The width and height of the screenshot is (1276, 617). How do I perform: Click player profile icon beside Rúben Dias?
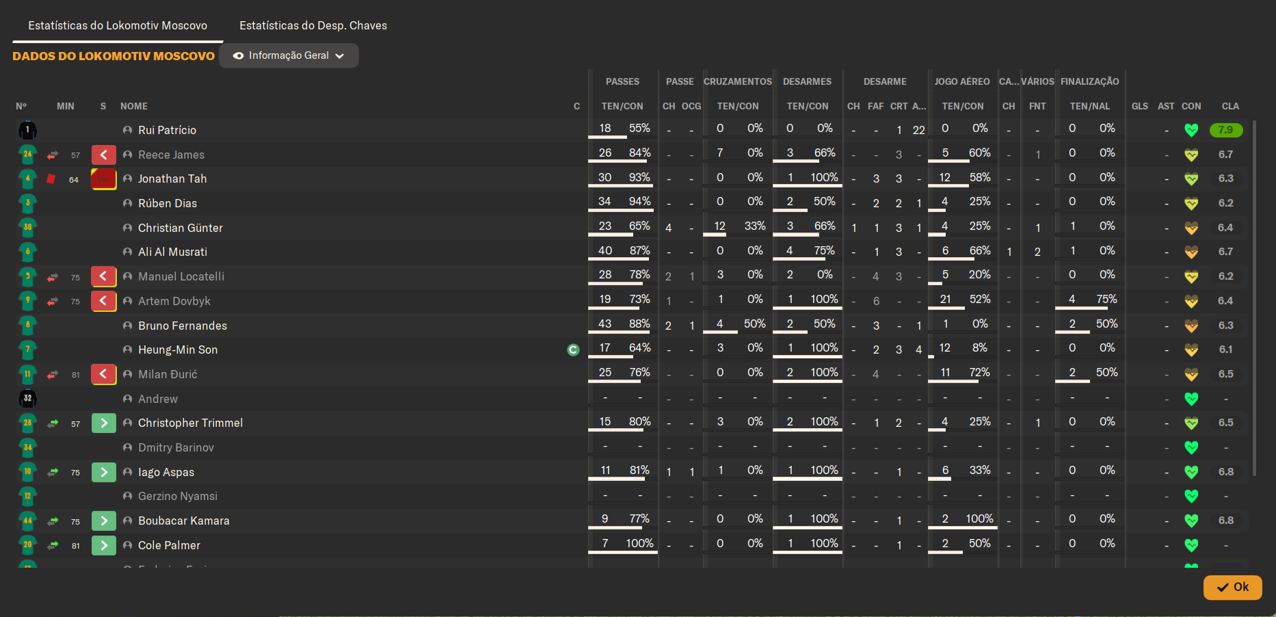[x=127, y=203]
